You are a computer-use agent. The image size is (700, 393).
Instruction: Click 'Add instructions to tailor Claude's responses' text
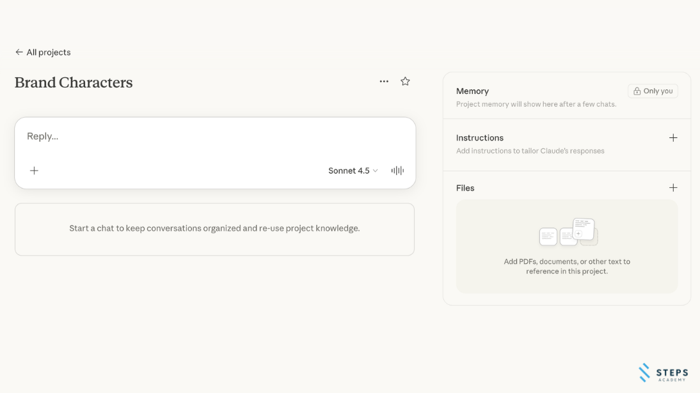pyautogui.click(x=530, y=151)
